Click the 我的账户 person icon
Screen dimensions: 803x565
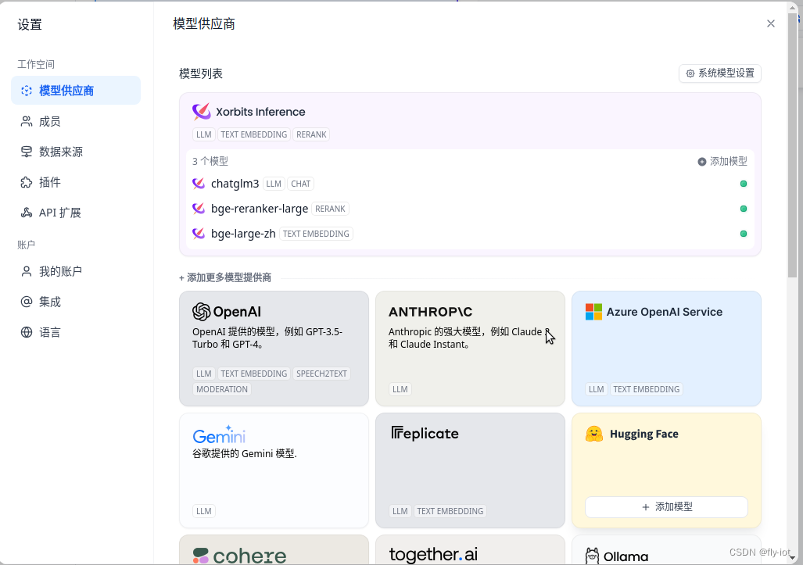coord(26,271)
